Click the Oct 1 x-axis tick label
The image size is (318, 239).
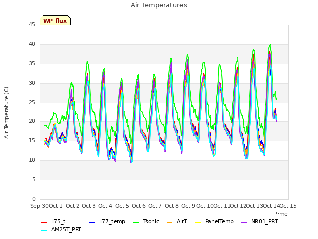(x=56, y=206)
